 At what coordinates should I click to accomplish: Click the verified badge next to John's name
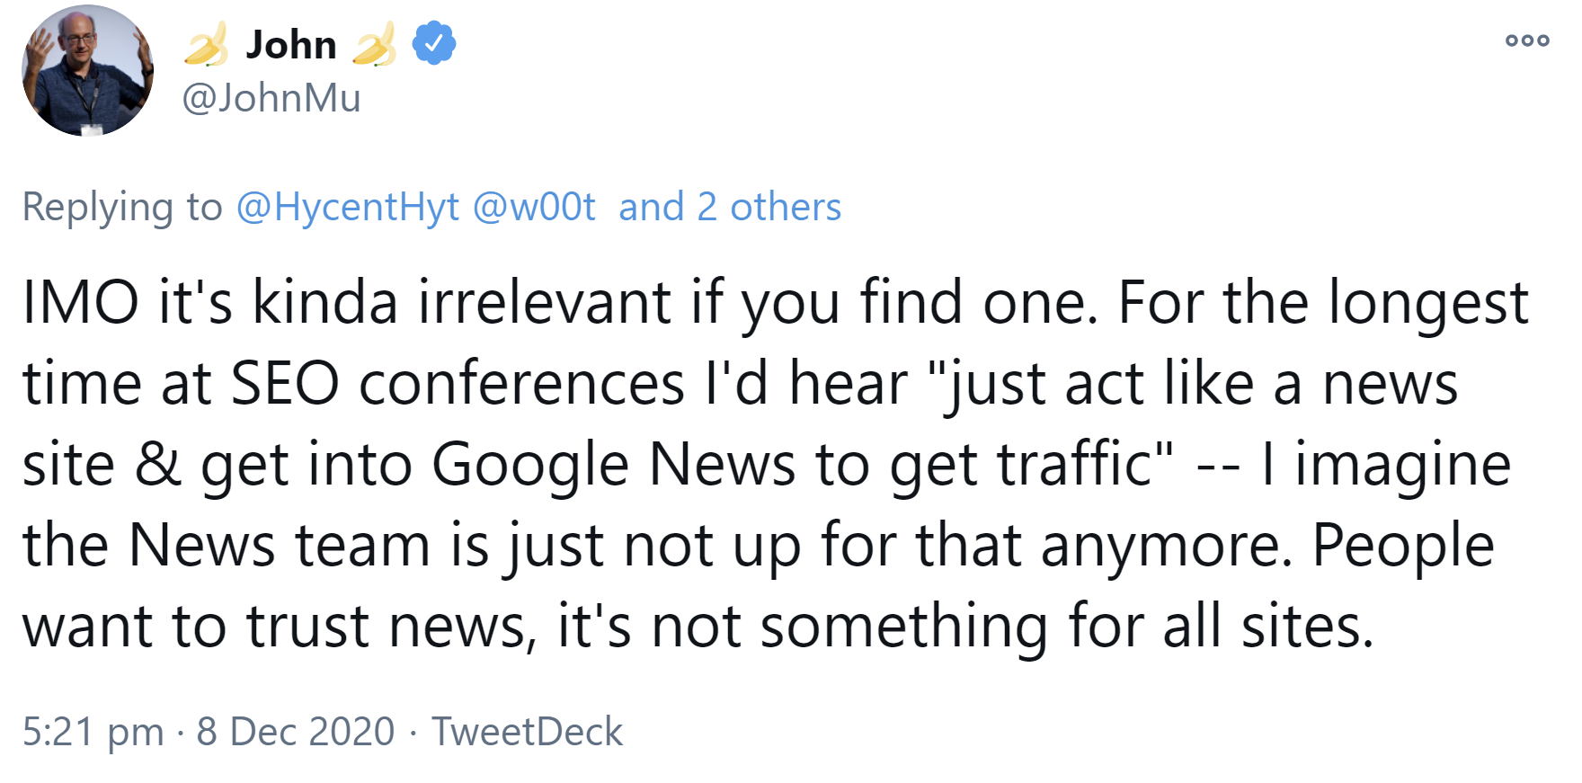pyautogui.click(x=432, y=41)
